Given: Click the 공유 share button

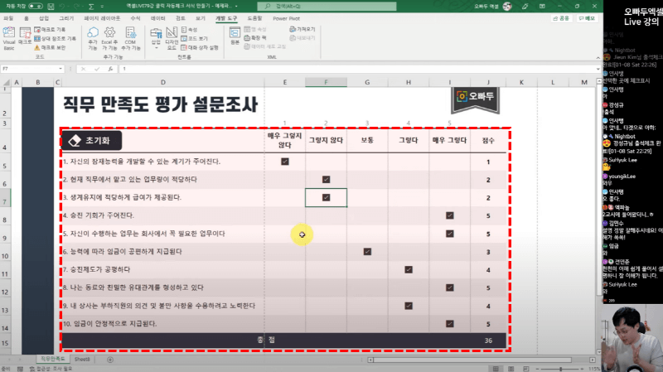Looking at the screenshot, I should 561,18.
